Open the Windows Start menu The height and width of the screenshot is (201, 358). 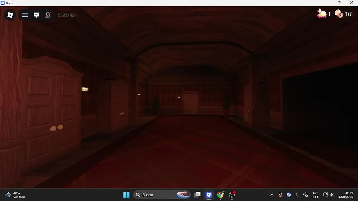tap(126, 195)
